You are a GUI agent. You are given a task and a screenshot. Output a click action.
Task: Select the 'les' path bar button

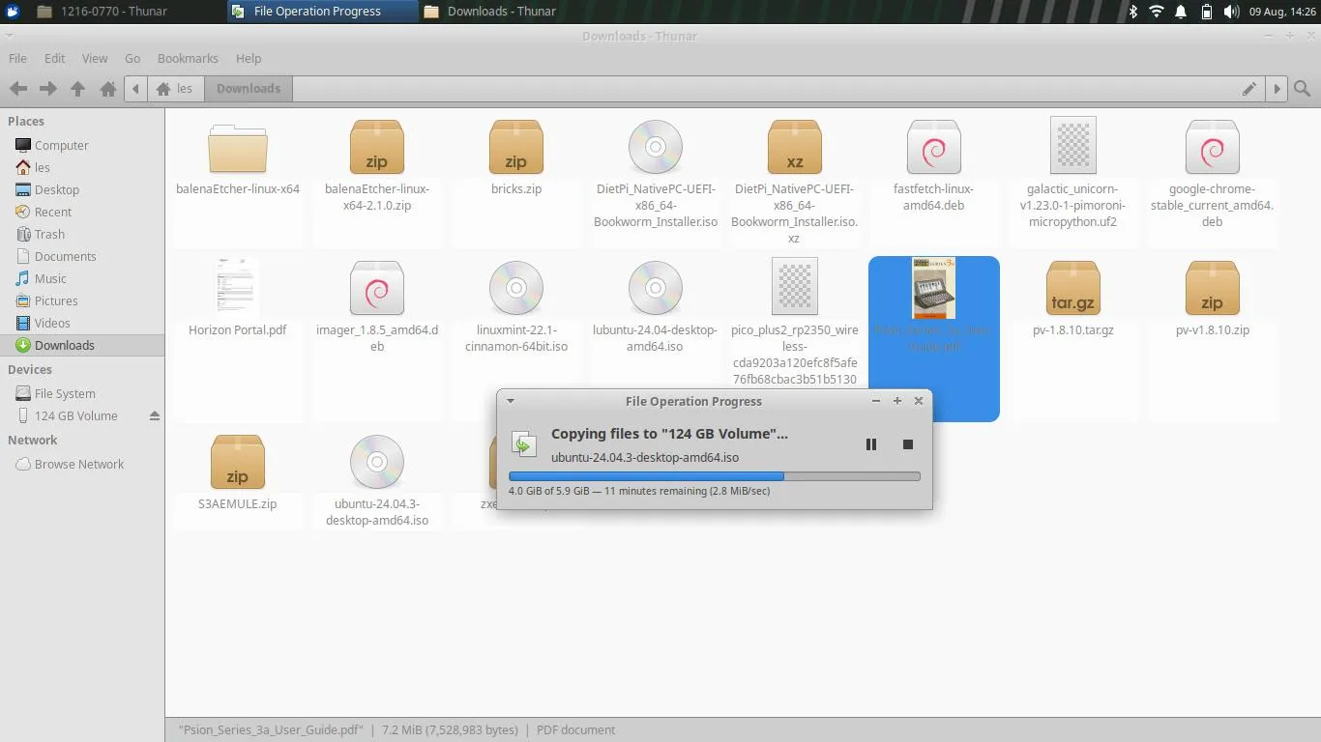tap(175, 89)
